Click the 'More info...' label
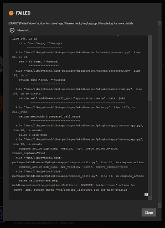The width and height of the screenshot is (165, 228). pyautogui.click(x=24, y=31)
